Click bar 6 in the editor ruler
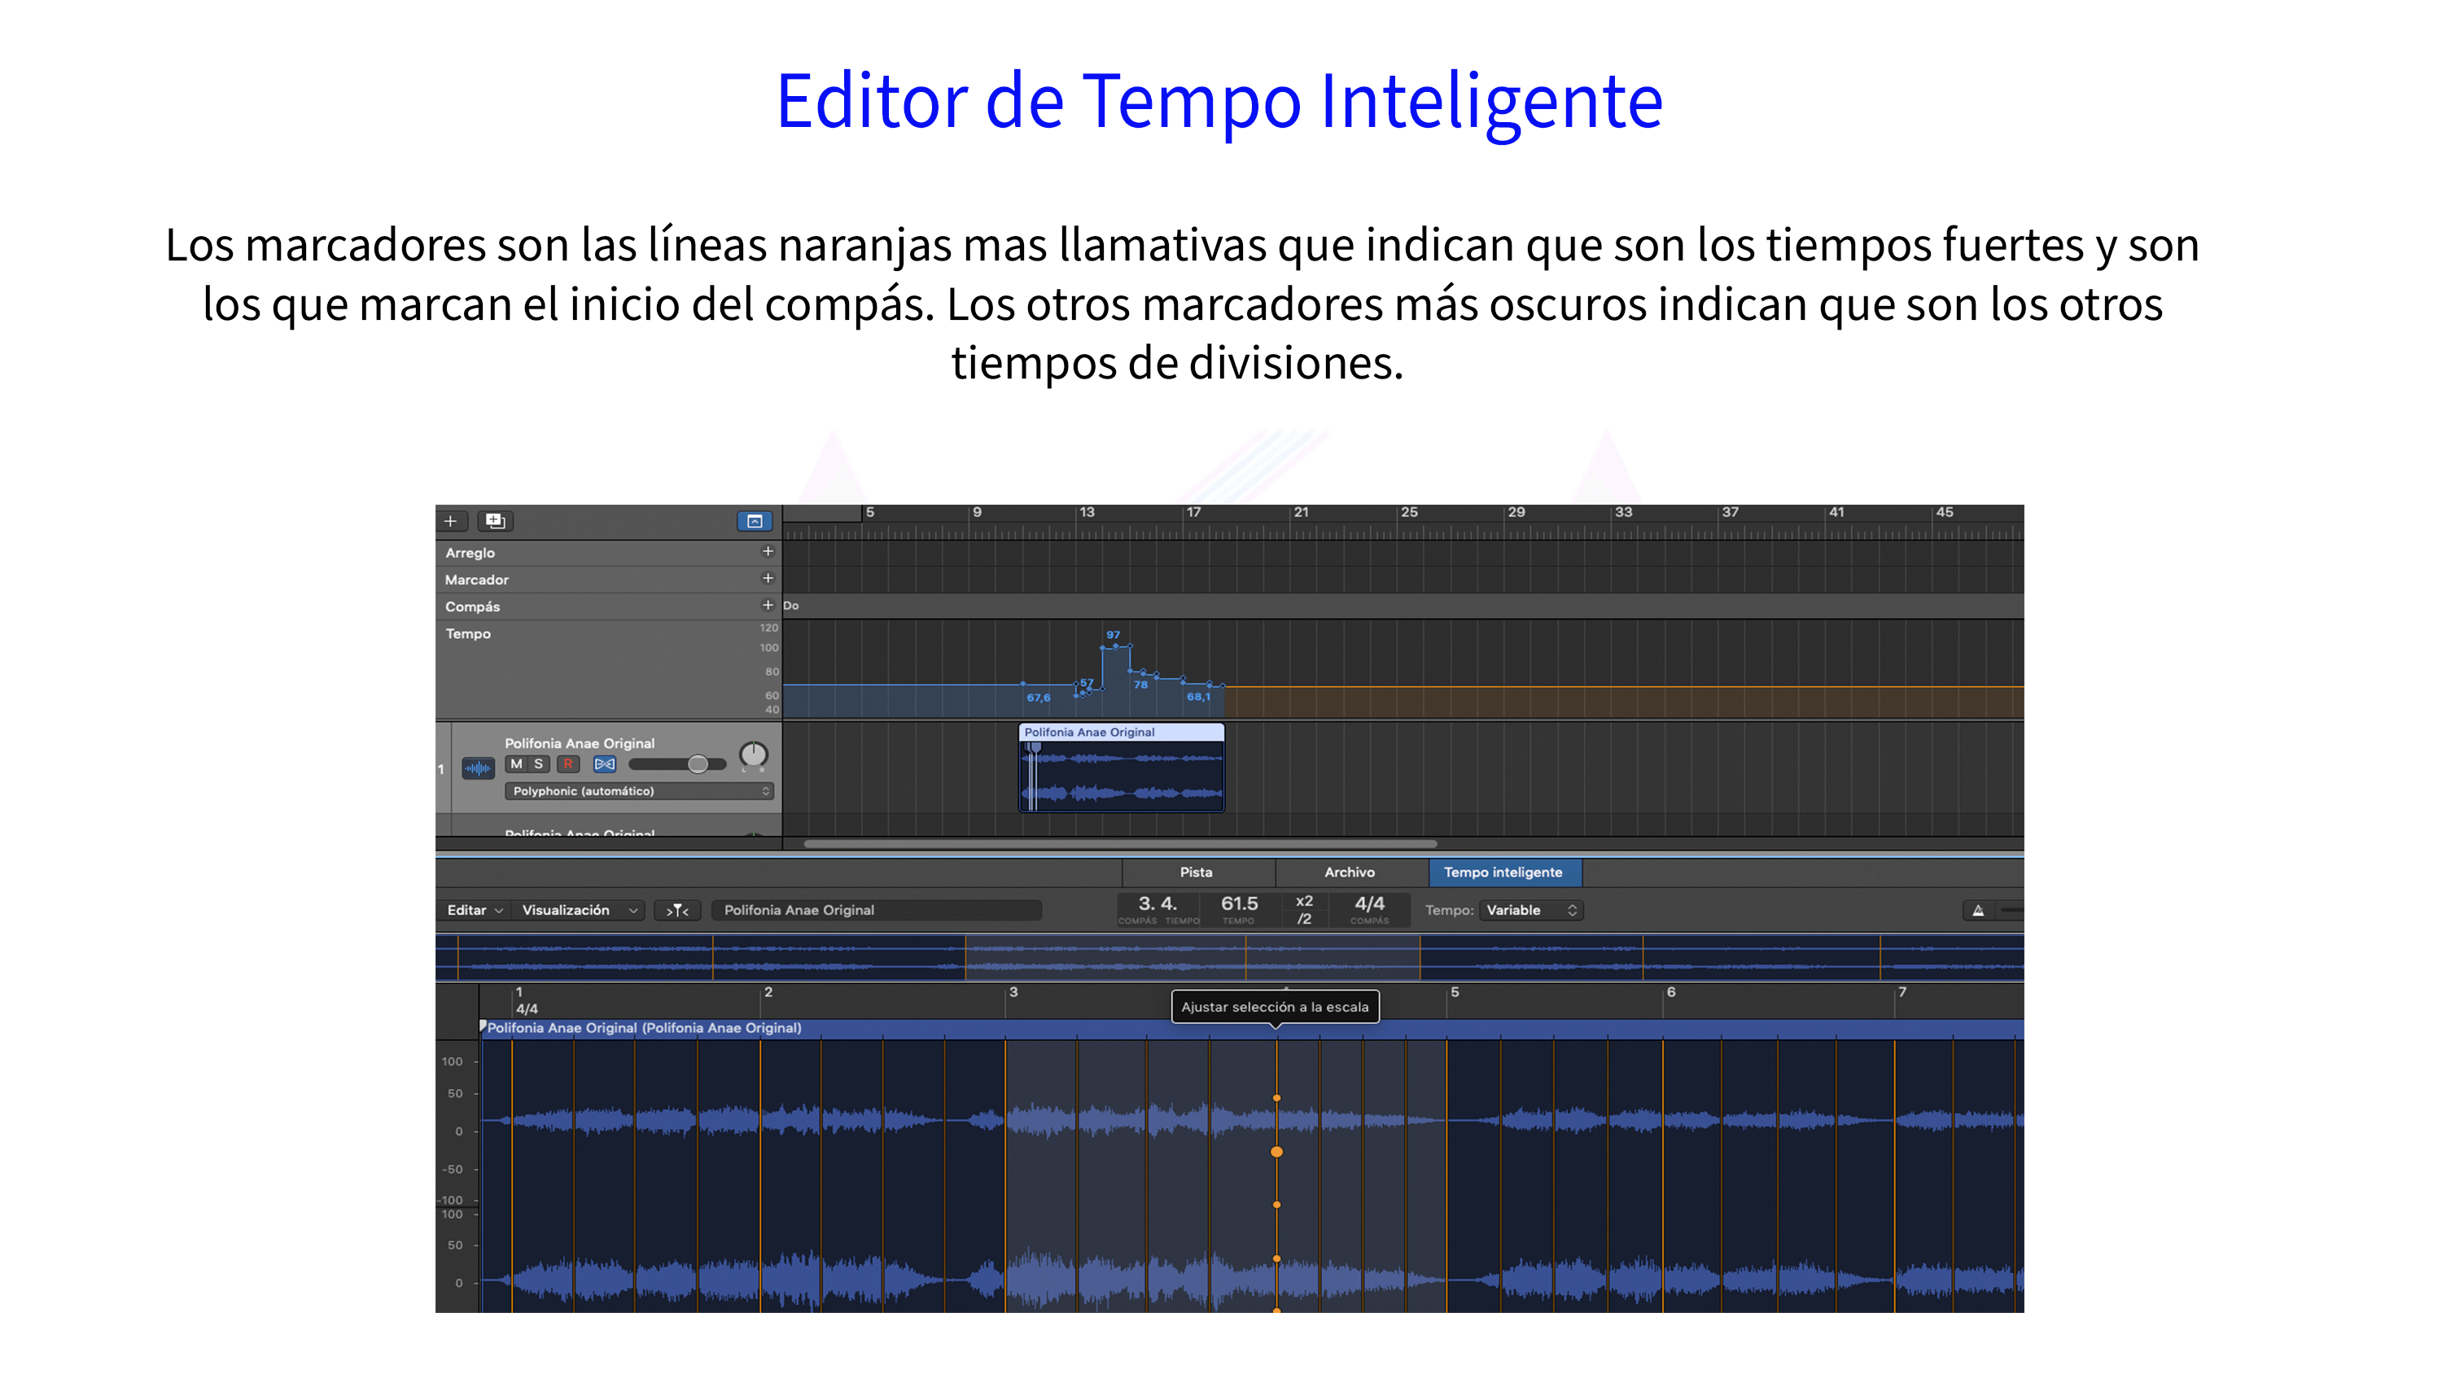The width and height of the screenshot is (2442, 1374). tap(1670, 993)
